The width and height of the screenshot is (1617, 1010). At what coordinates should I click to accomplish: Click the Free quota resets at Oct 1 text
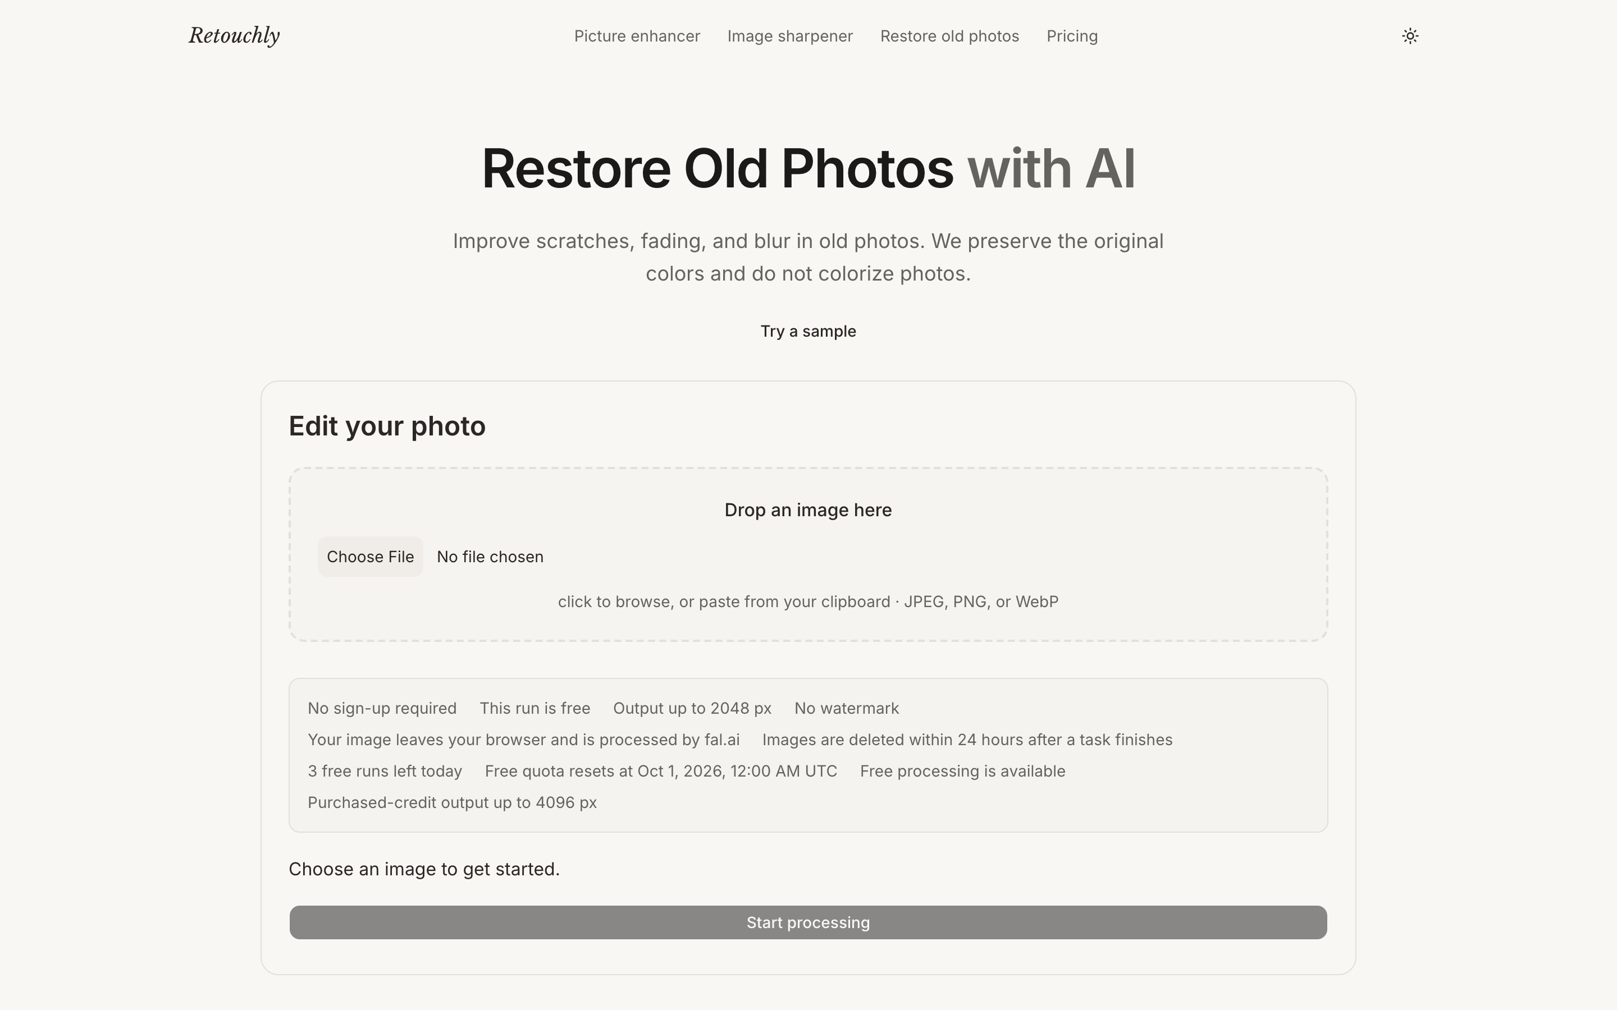[661, 771]
